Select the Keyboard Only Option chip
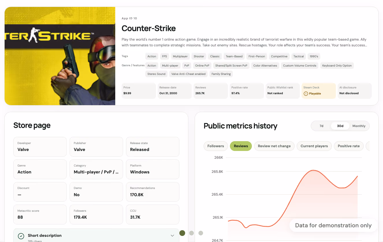Screen dimensions: 383x242 337,66
